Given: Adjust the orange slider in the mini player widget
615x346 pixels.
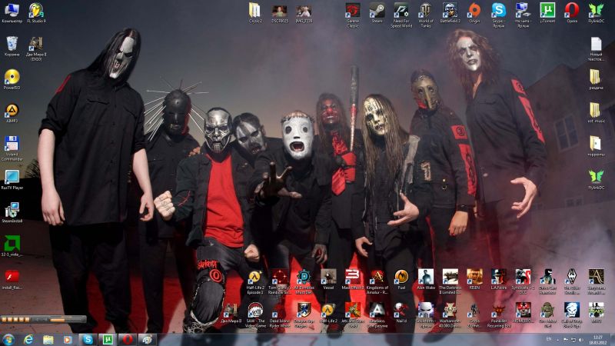Looking at the screenshot, I should pos(58,320).
